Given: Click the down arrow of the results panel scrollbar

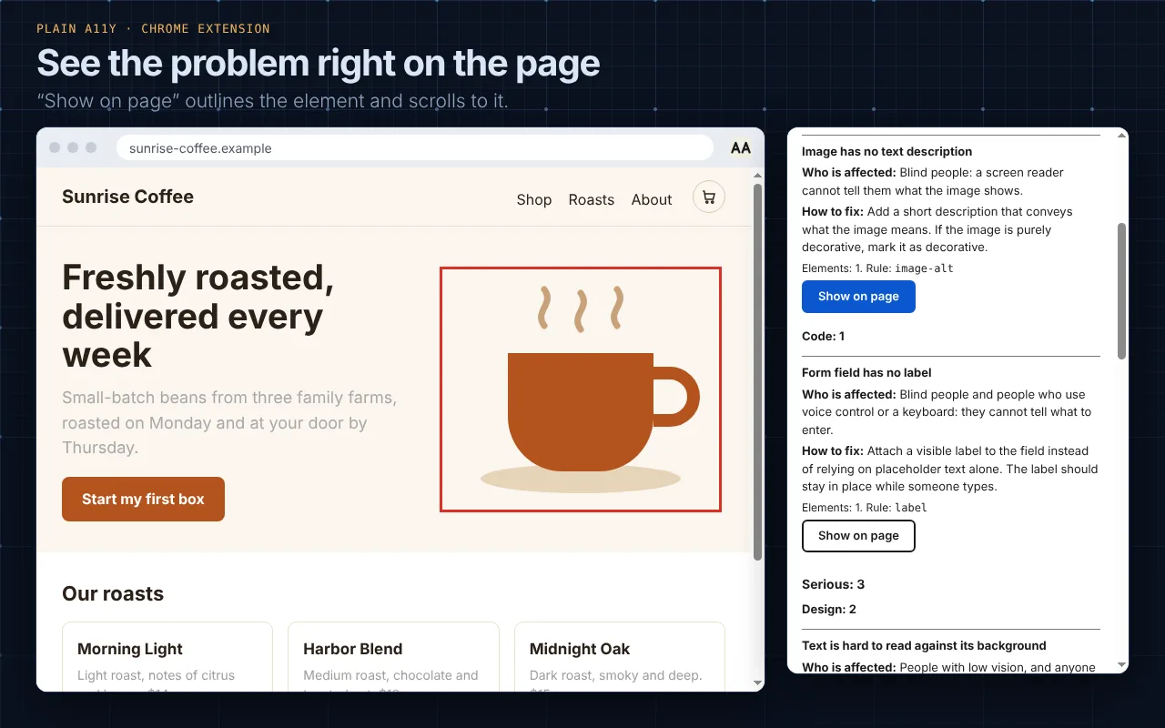Looking at the screenshot, I should point(1122,665).
